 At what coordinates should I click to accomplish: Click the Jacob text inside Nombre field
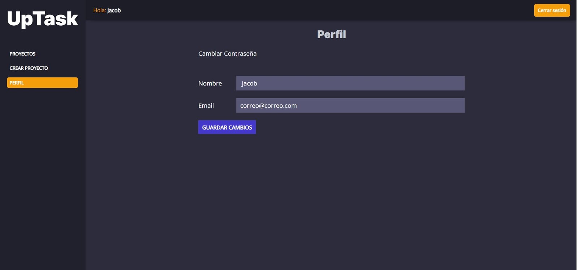tap(249, 83)
